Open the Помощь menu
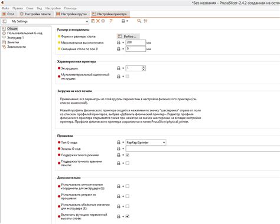Viewport: 280px width, 224px height. 70,8
